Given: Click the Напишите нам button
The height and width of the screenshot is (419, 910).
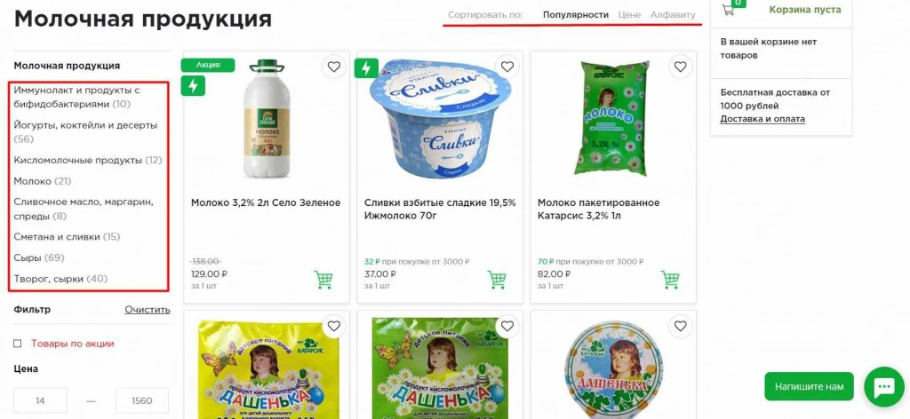Looking at the screenshot, I should [809, 386].
